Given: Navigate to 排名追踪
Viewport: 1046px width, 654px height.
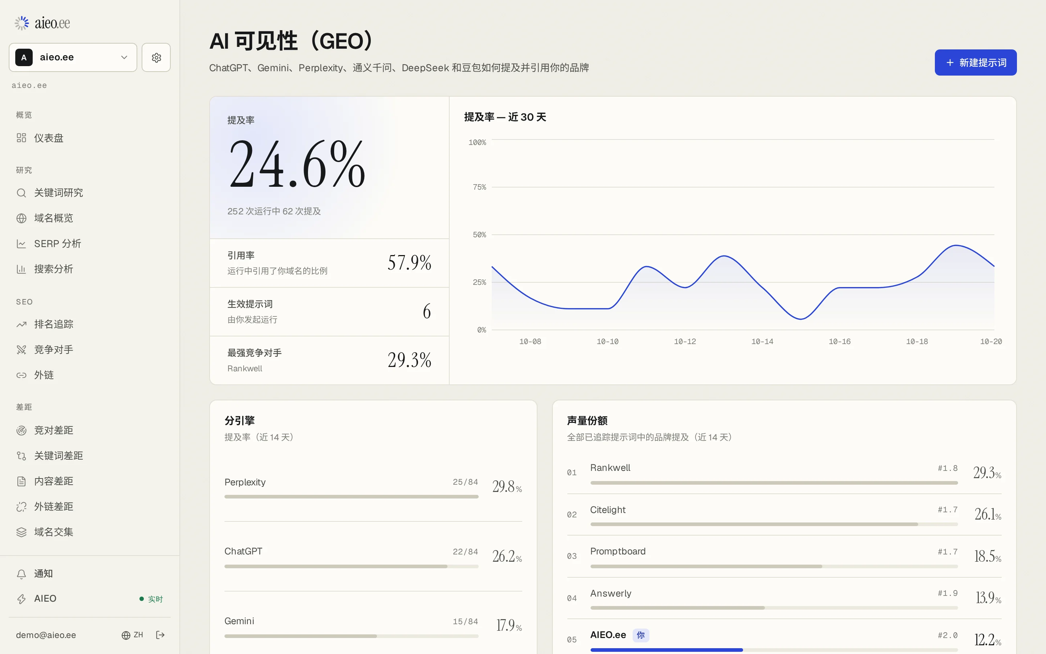Looking at the screenshot, I should click(x=89, y=324).
